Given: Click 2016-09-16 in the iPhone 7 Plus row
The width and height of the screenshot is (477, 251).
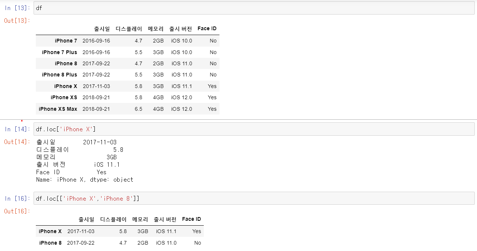Looking at the screenshot, I should pyautogui.click(x=96, y=52).
